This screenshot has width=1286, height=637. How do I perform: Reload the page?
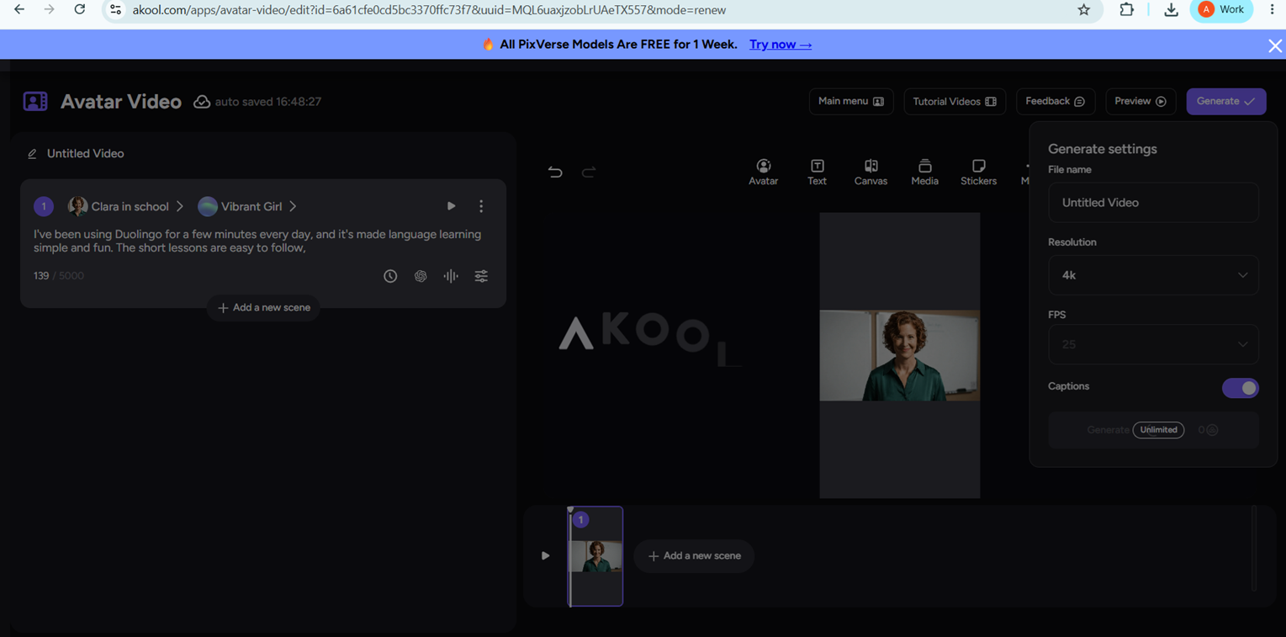pyautogui.click(x=79, y=9)
